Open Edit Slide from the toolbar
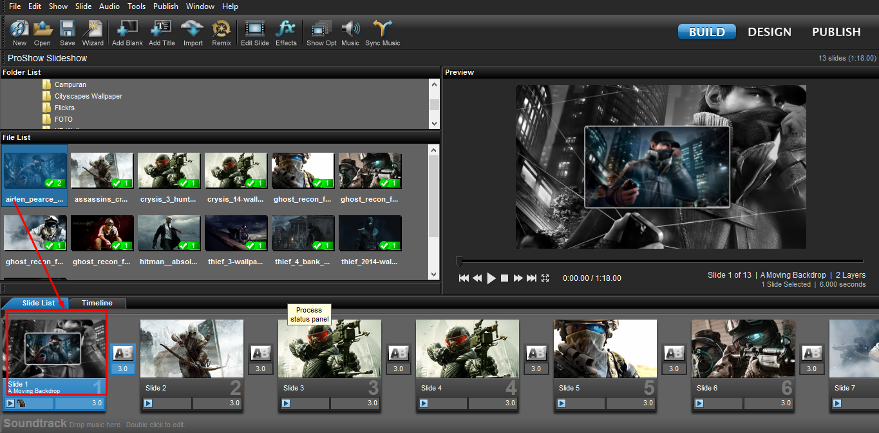This screenshot has width=879, height=433. pyautogui.click(x=255, y=29)
